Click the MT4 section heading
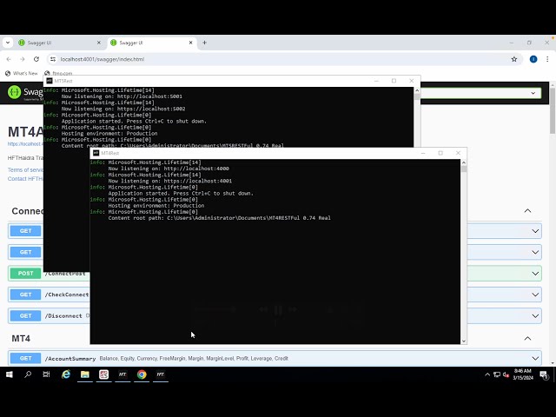This screenshot has width=556, height=417. tap(21, 339)
